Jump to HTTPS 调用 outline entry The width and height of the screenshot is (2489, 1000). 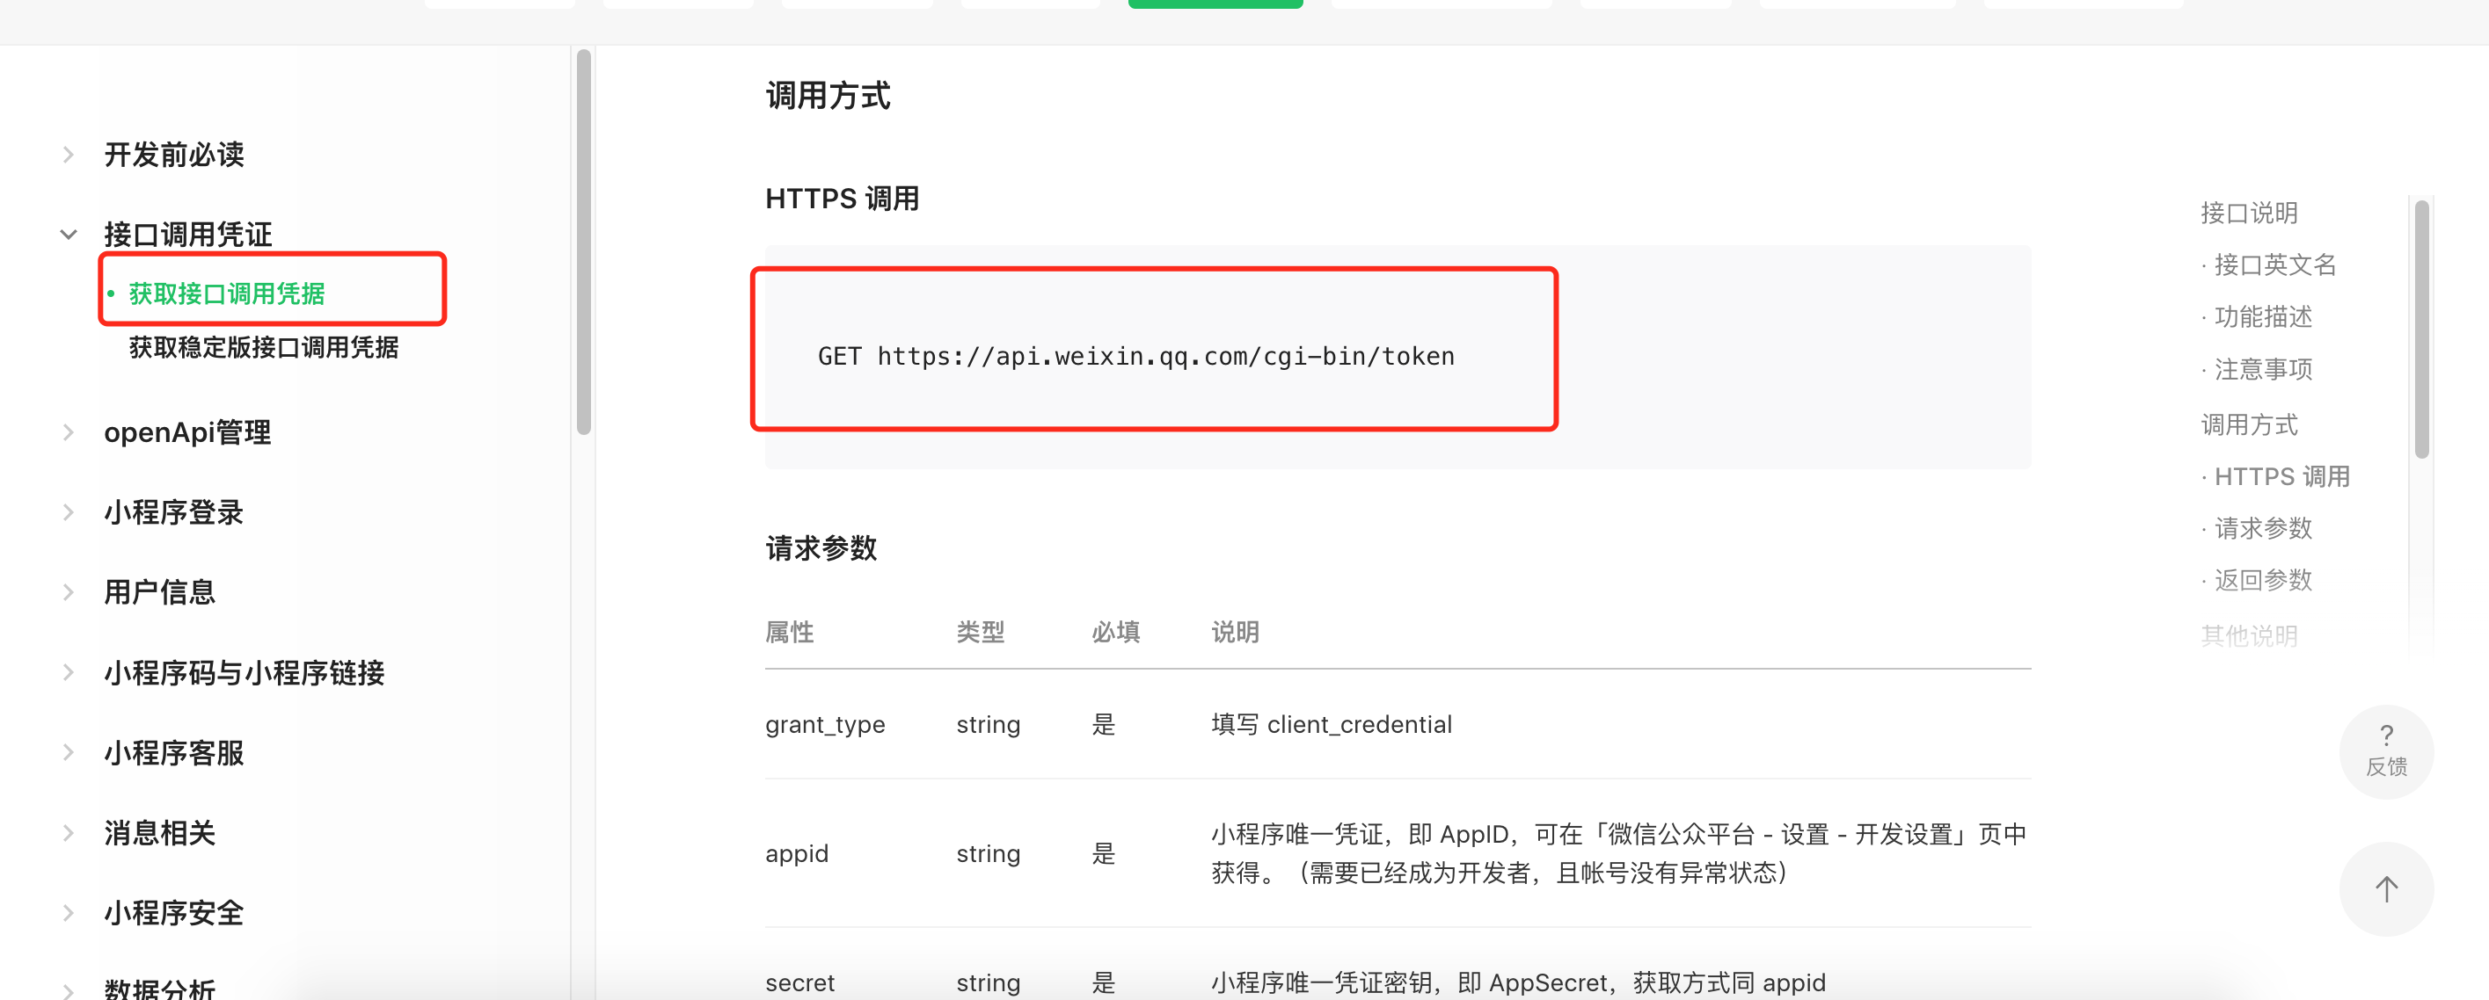[x=2281, y=476]
